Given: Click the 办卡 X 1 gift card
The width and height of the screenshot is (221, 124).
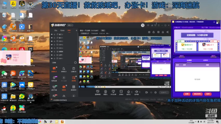Looking at the screenshot, I should pyautogui.click(x=186, y=47).
